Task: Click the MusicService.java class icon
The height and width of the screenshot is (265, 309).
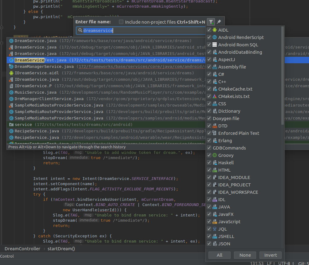Action: (x=11, y=92)
